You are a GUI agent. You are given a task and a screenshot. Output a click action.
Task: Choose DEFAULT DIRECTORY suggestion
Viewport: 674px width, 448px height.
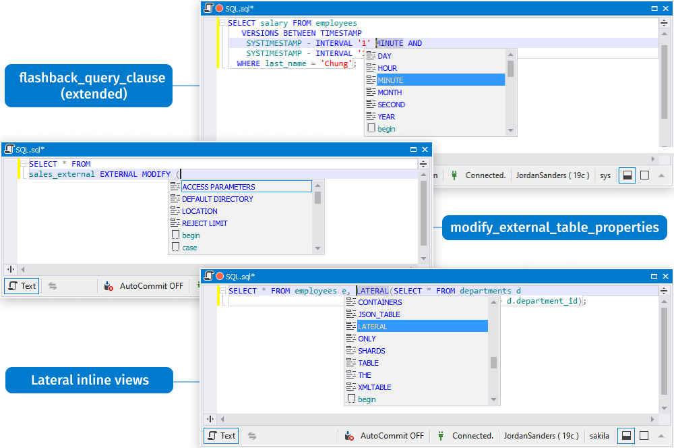tap(241, 199)
